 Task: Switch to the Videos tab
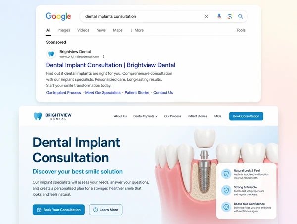tap(83, 30)
